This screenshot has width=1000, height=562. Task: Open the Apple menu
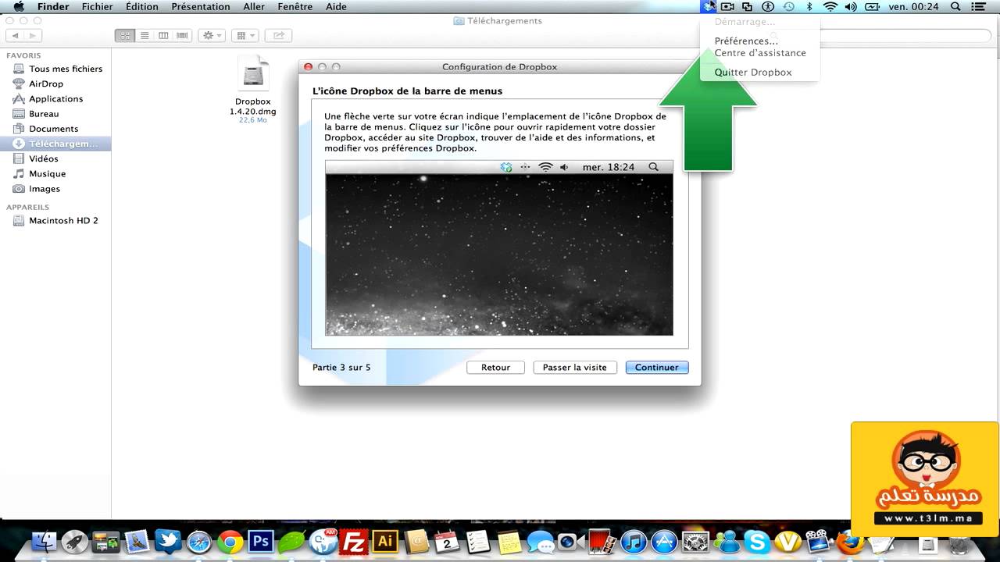point(19,6)
